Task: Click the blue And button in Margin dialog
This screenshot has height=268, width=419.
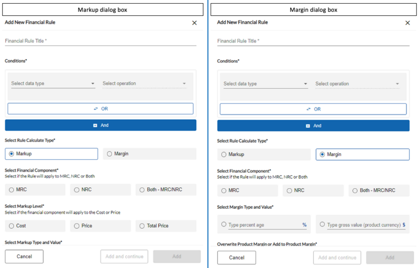Action: [x=313, y=126]
